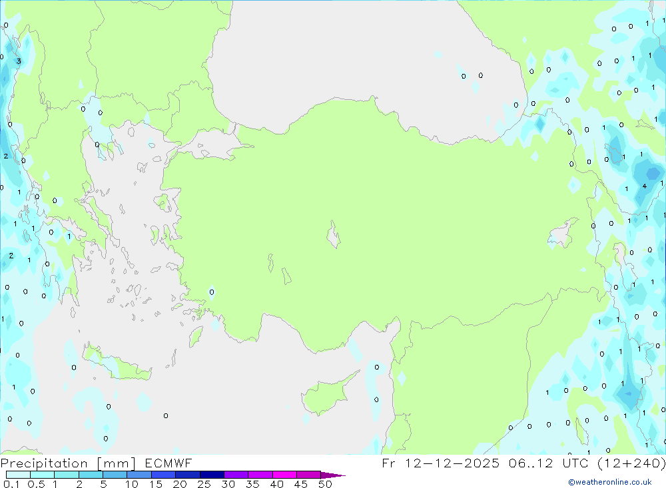Click legend label '10'

[132, 484]
